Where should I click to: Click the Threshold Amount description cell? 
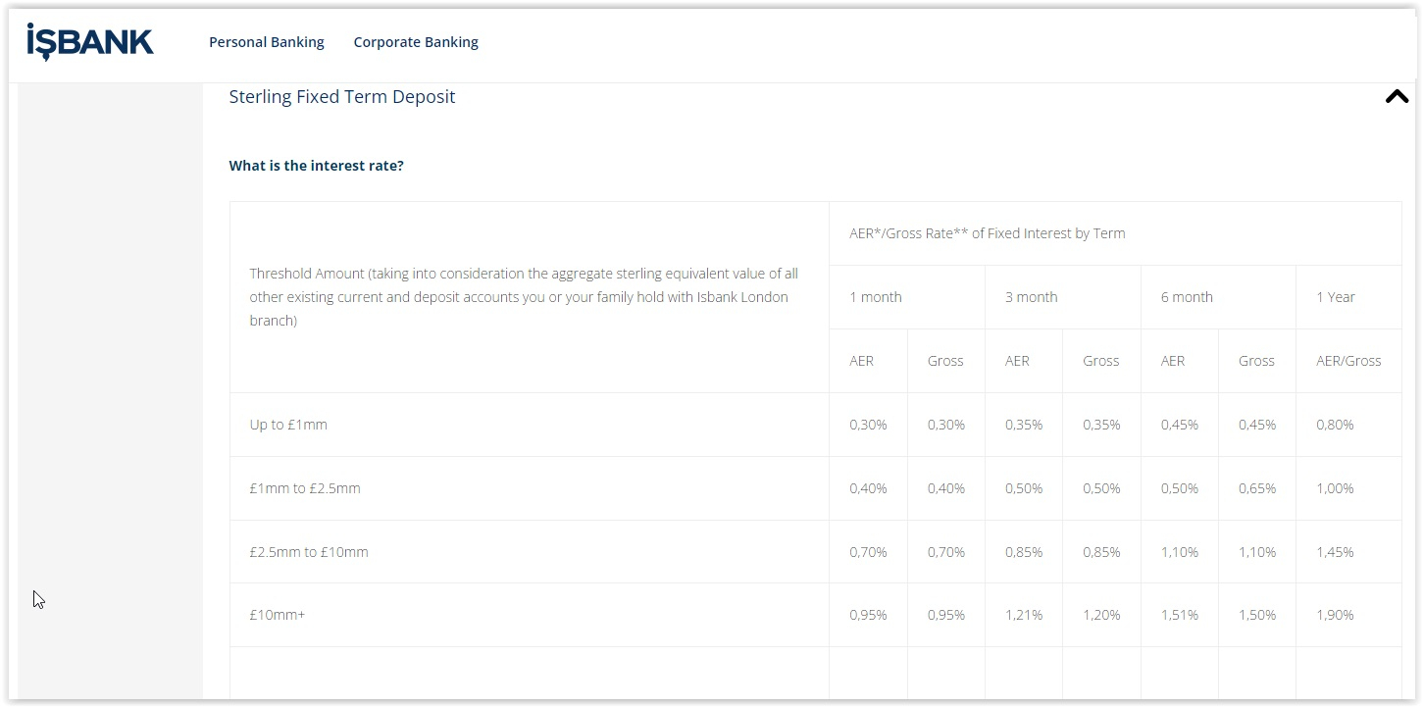click(x=530, y=297)
